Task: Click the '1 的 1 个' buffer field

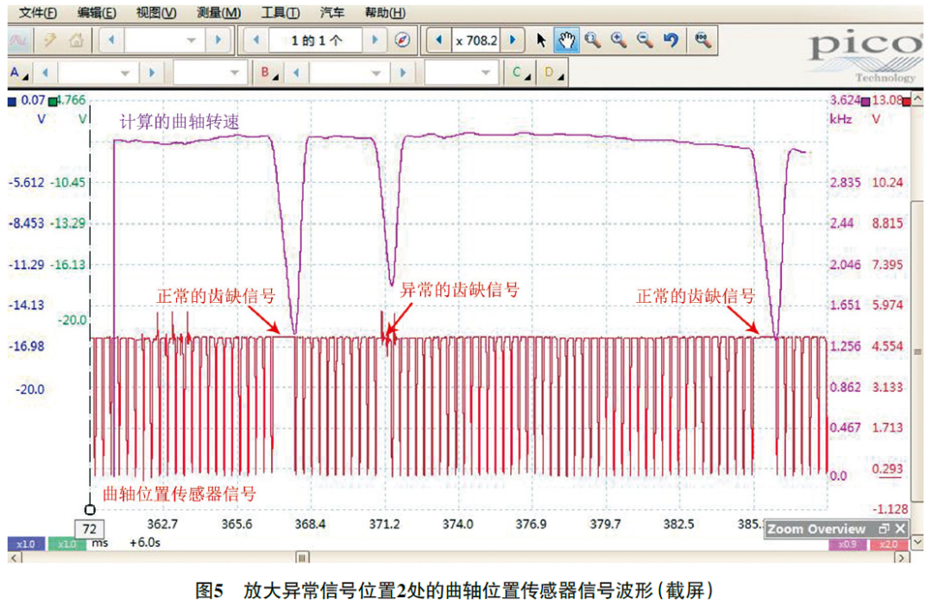Action: (x=316, y=41)
